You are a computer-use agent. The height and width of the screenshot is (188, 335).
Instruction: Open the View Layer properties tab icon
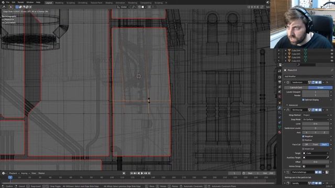click(280, 87)
